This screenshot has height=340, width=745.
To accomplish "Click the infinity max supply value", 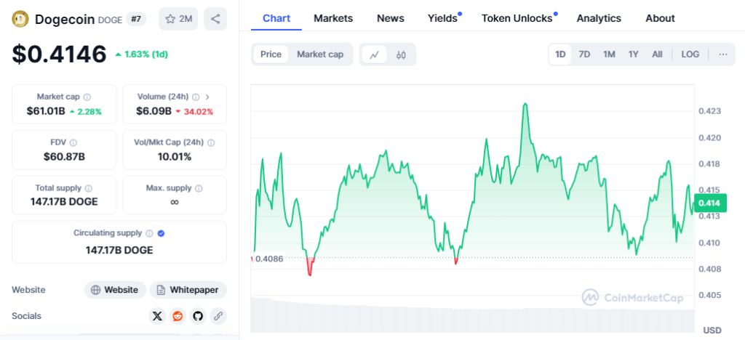I will [175, 202].
